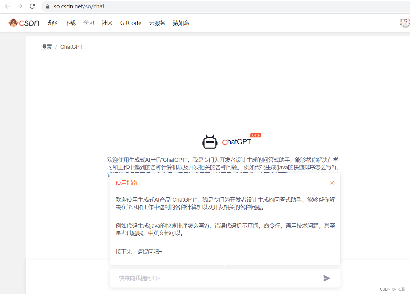This screenshot has height=294, width=410.
Task: Open the 社区 nav item
Action: [107, 23]
